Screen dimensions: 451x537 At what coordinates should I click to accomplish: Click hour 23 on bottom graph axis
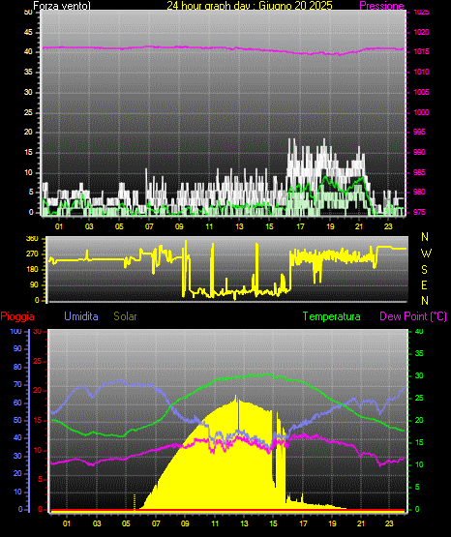[x=389, y=523]
